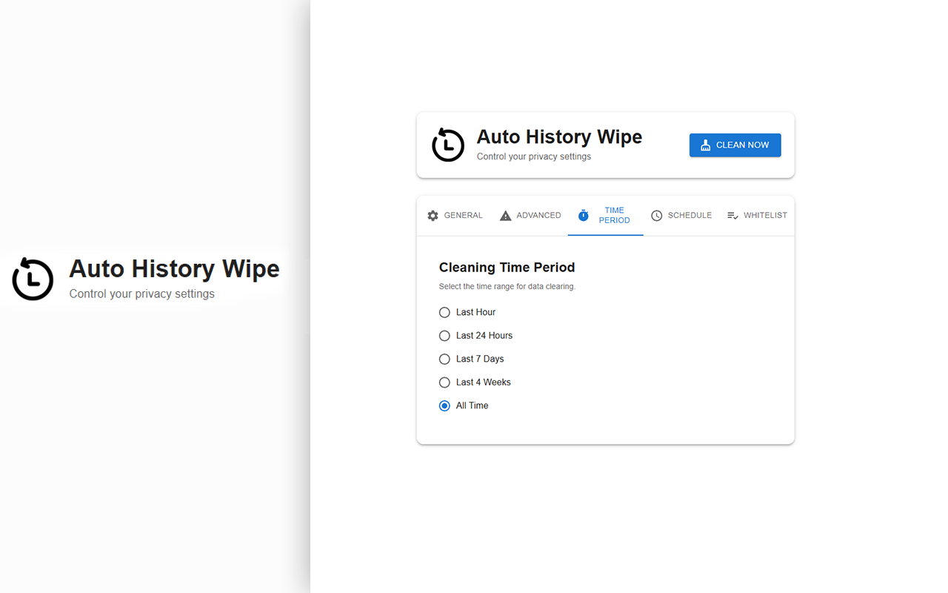The width and height of the screenshot is (948, 593).
Task: Click the gear icon on the GENERAL tab
Action: click(x=433, y=215)
